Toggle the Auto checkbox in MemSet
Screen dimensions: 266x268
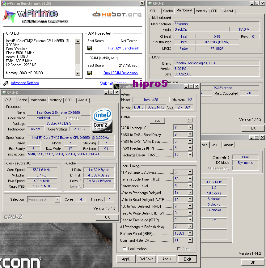(179, 249)
